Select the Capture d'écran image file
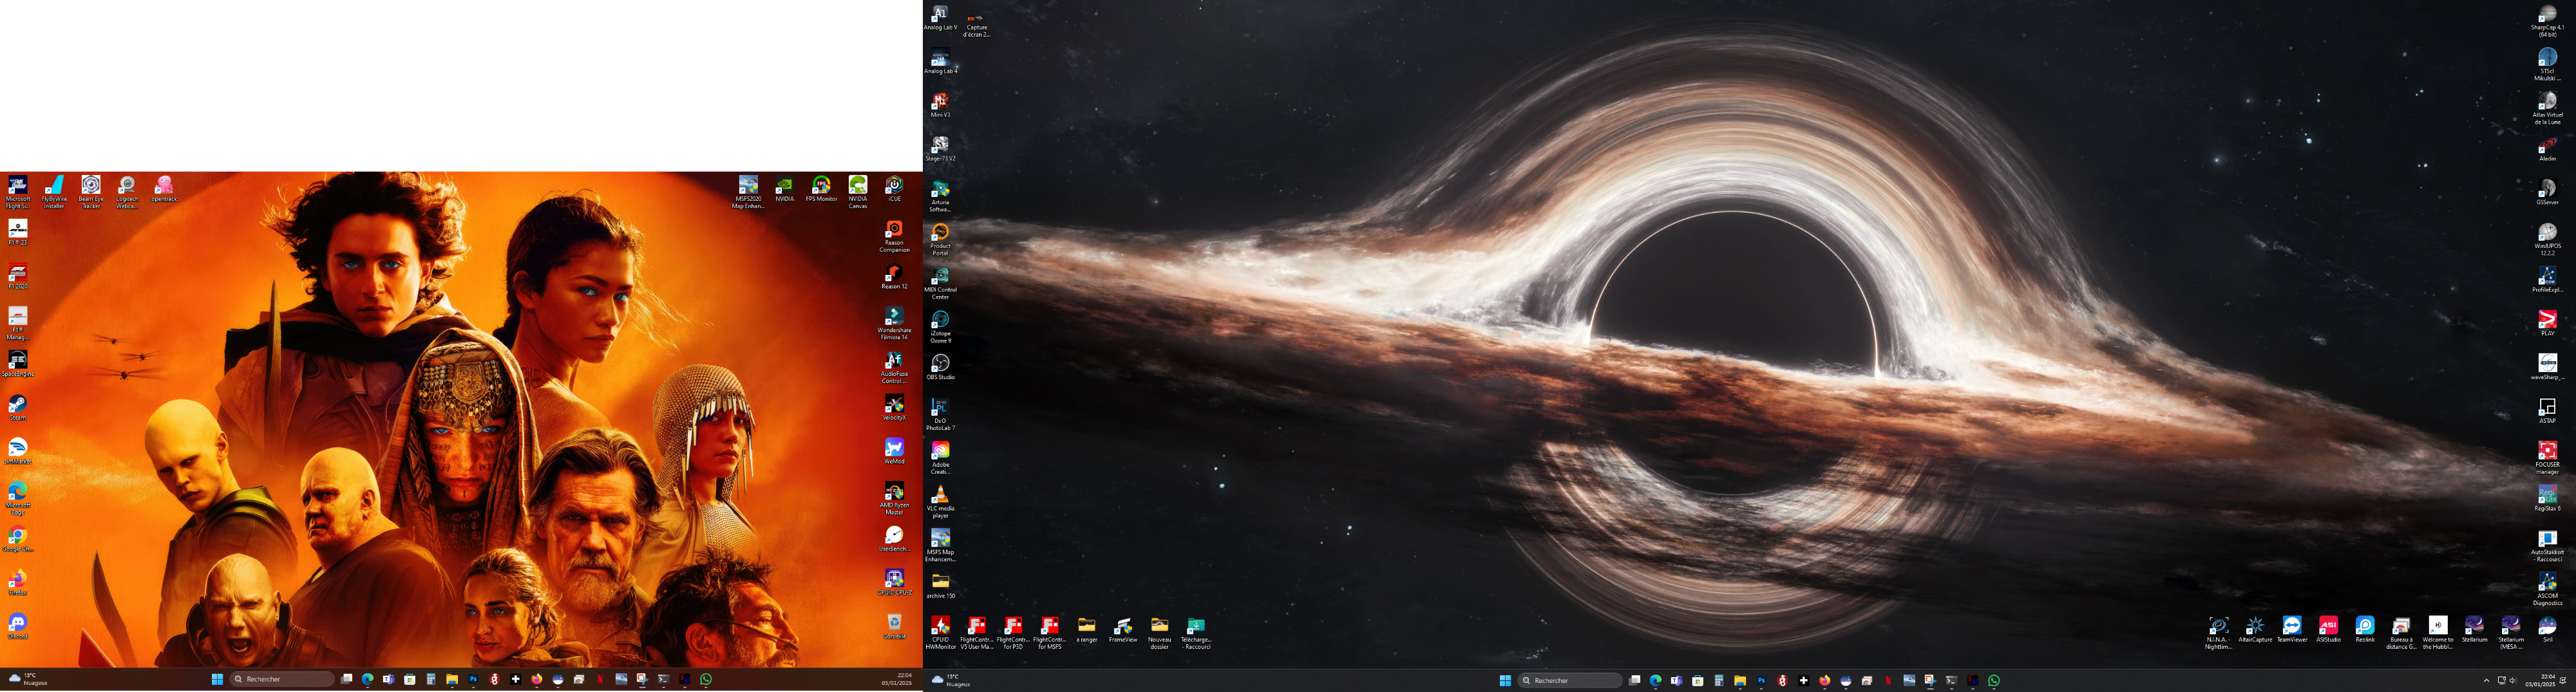 976,24
